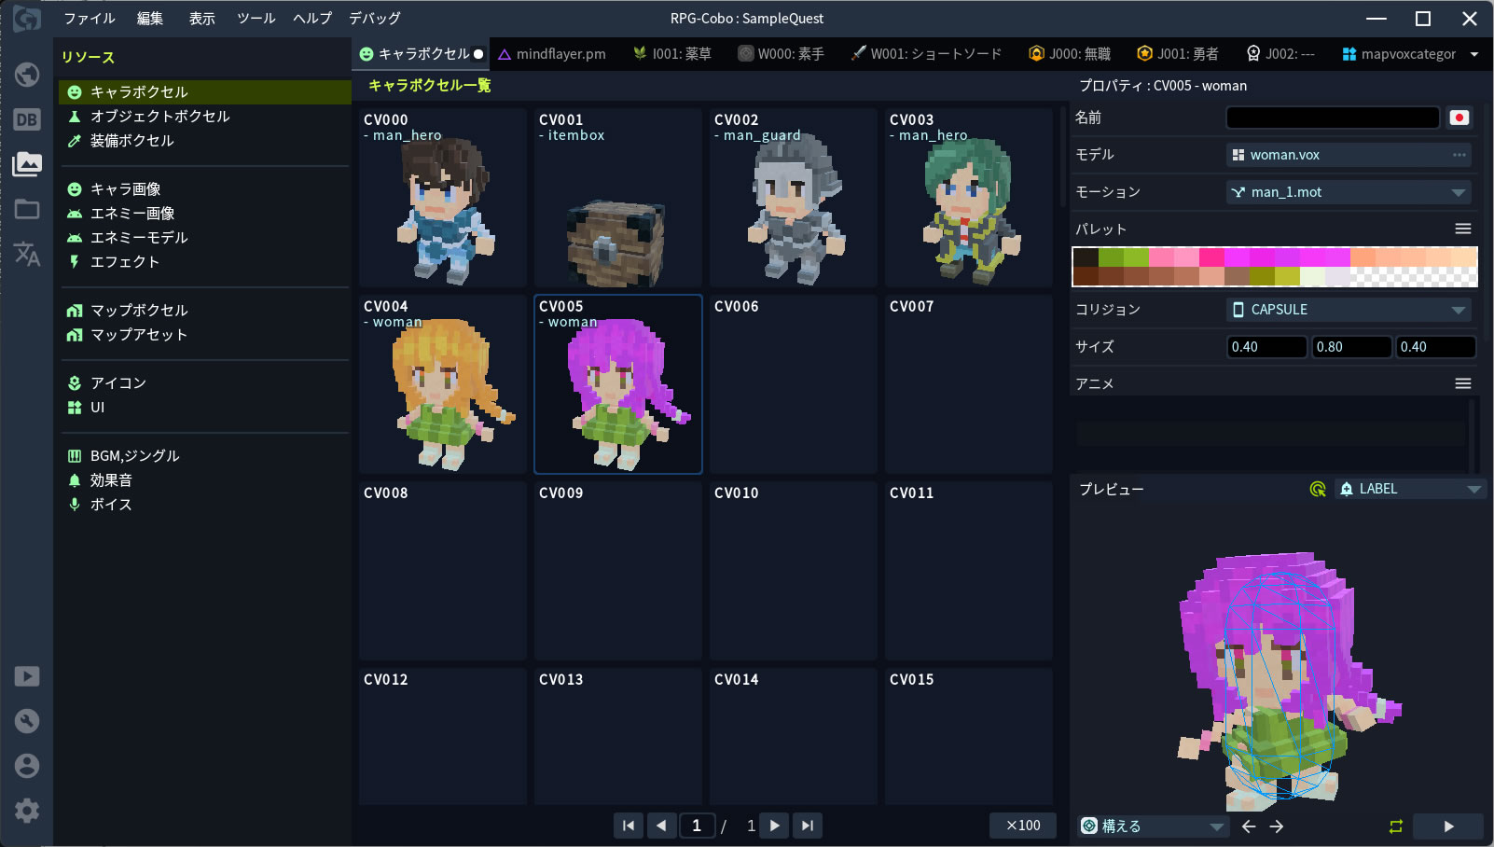Select オブジェクトボクセル in resource list
Viewport: 1494px width, 847px height.
coord(159,117)
